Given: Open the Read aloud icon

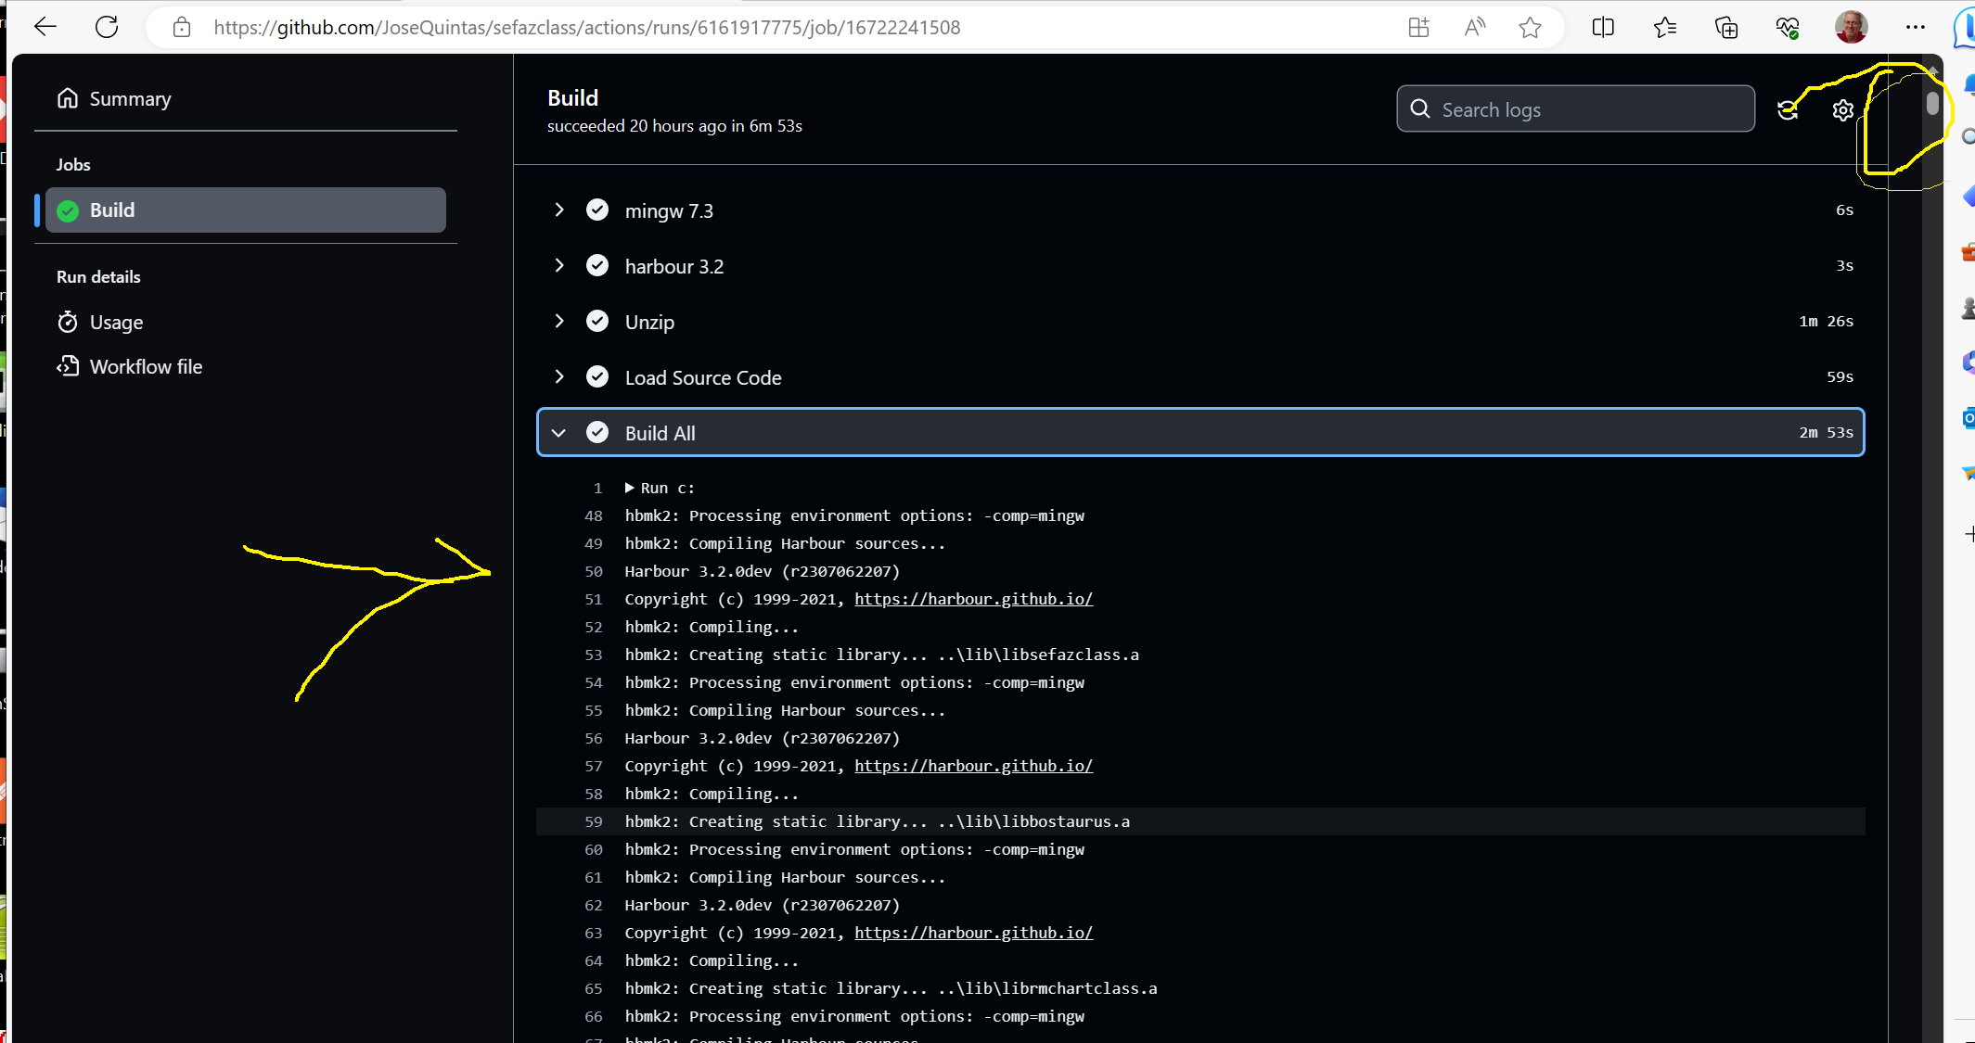Looking at the screenshot, I should tap(1474, 28).
